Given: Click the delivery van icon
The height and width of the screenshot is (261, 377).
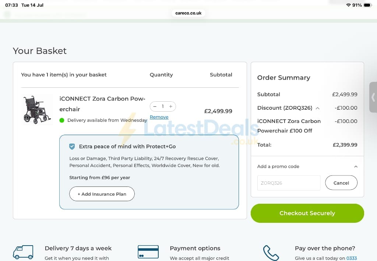Looking at the screenshot, I should pyautogui.click(x=23, y=252).
